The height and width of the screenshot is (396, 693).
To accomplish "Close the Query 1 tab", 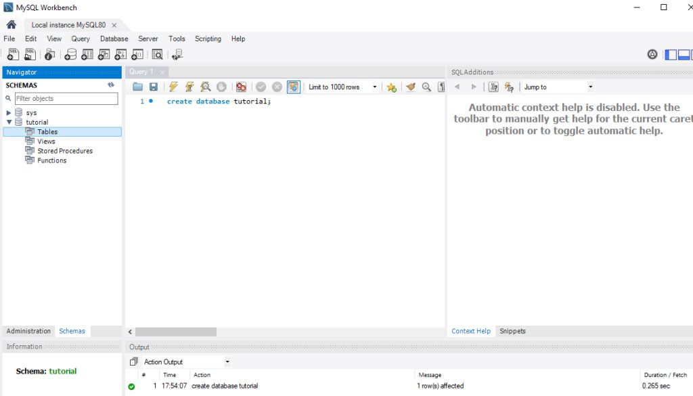I will click(x=162, y=72).
